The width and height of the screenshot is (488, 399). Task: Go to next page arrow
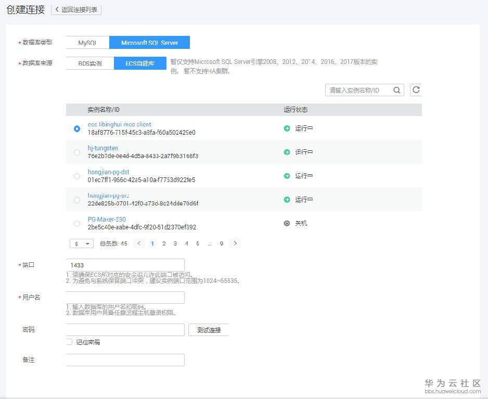pos(235,243)
